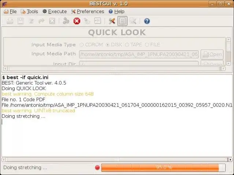Click the form panel's horizontal scroll-right arrow
Viewport: 234px width, 175px height.
pos(223,69)
